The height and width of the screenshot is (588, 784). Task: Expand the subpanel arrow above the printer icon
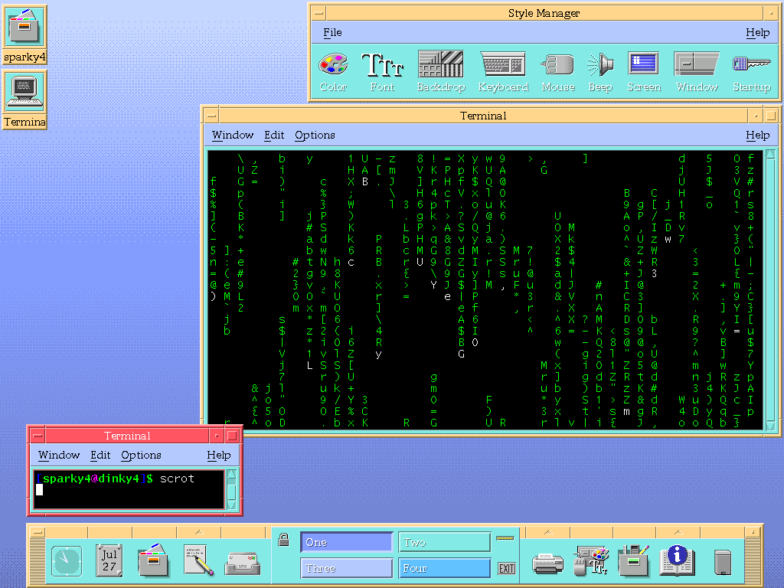(547, 531)
